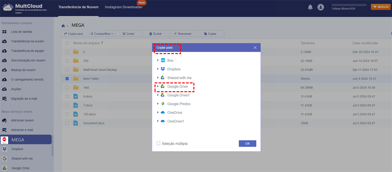Expand the OneDrive node in dialog
This screenshot has width=392, height=172.
158,112
